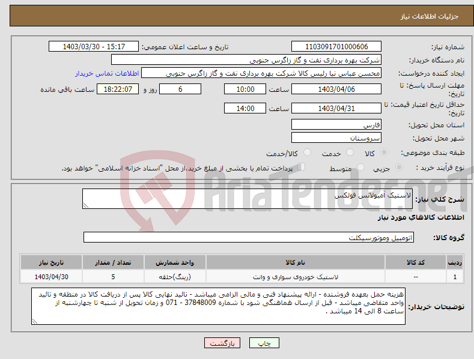Click the نام کالا column header
474x359 pixels.
(296, 262)
